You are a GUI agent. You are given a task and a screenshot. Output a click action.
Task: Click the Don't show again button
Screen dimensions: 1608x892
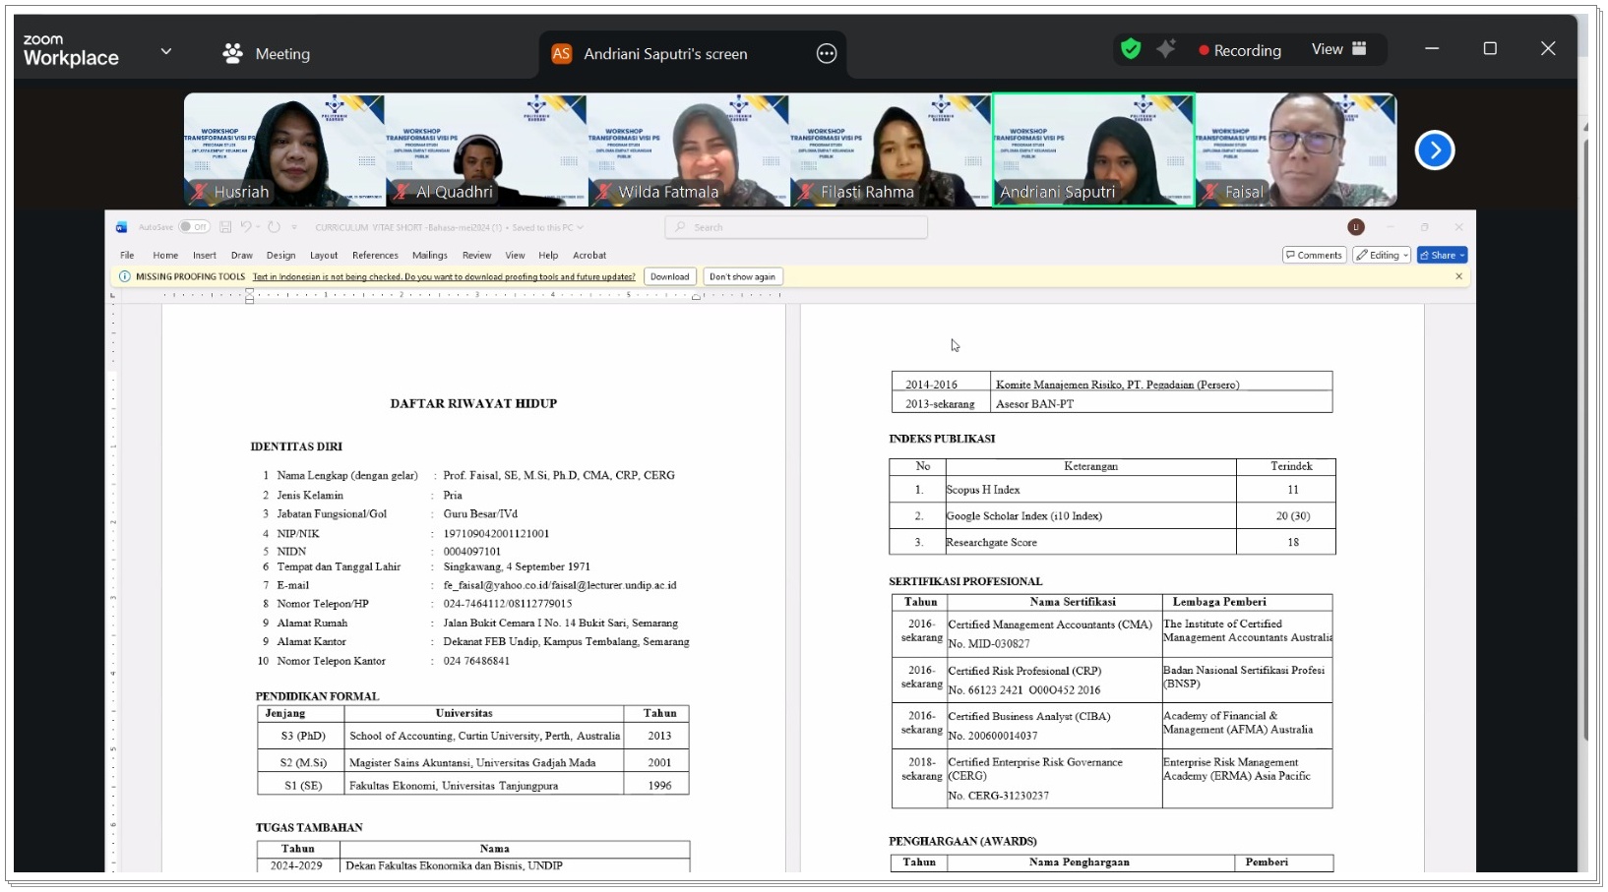(x=742, y=276)
